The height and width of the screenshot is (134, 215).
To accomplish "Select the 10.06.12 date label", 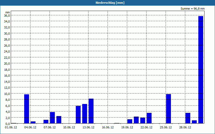I will (69, 128).
